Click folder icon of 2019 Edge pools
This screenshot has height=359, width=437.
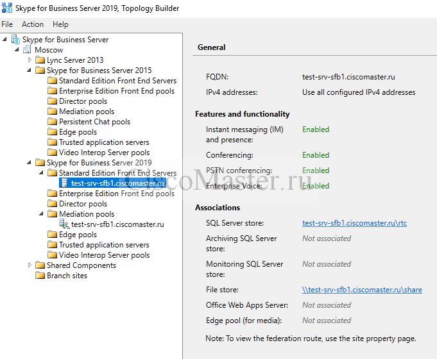click(x=52, y=234)
